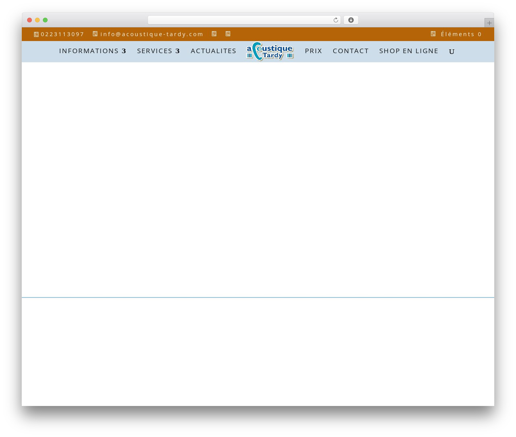This screenshot has height=437, width=516.
Task: Open the PRIX menu item
Action: (x=313, y=51)
